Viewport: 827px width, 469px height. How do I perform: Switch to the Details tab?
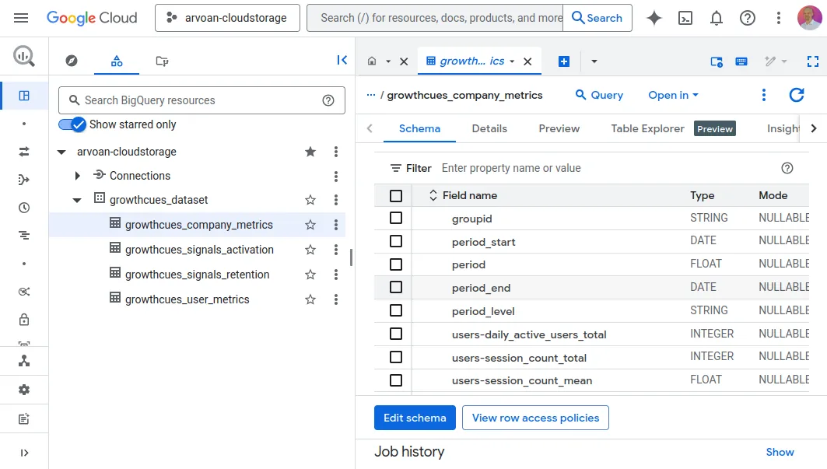(x=489, y=128)
